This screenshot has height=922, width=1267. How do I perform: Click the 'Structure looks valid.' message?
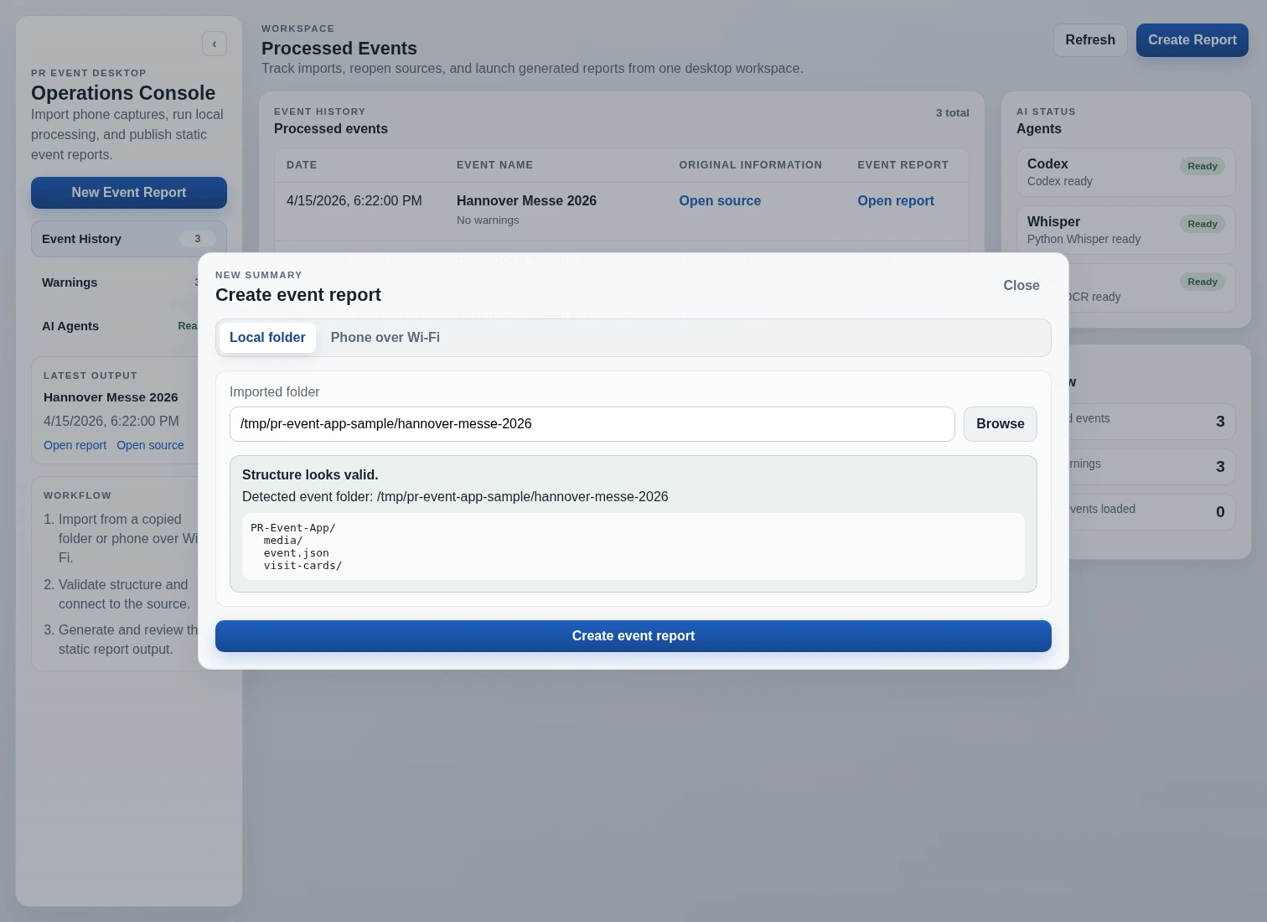click(x=310, y=475)
